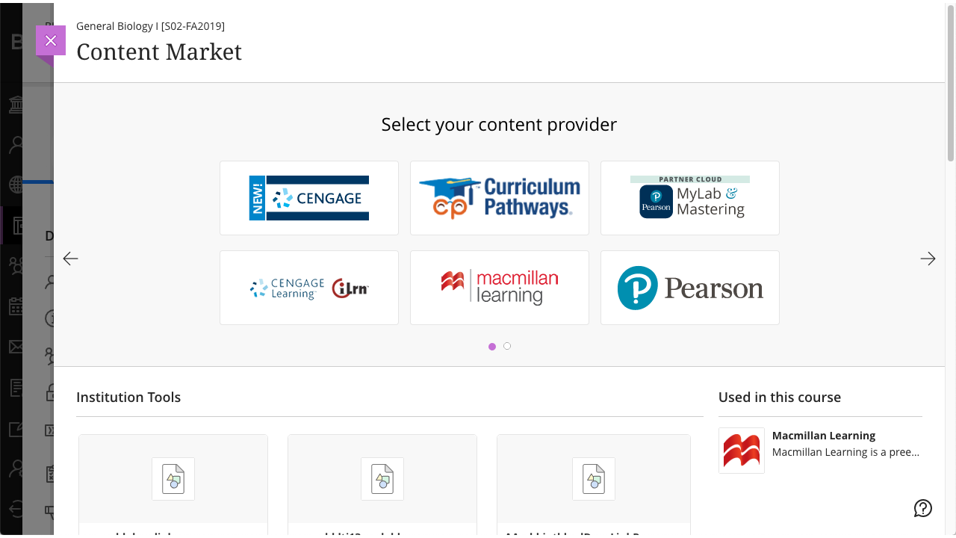Click the vertical scrollbar of the panel
This screenshot has width=956, height=538.
pos(951,112)
